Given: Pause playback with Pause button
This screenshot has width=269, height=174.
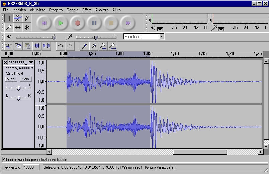Looking at the screenshot, I should tap(94, 23).
